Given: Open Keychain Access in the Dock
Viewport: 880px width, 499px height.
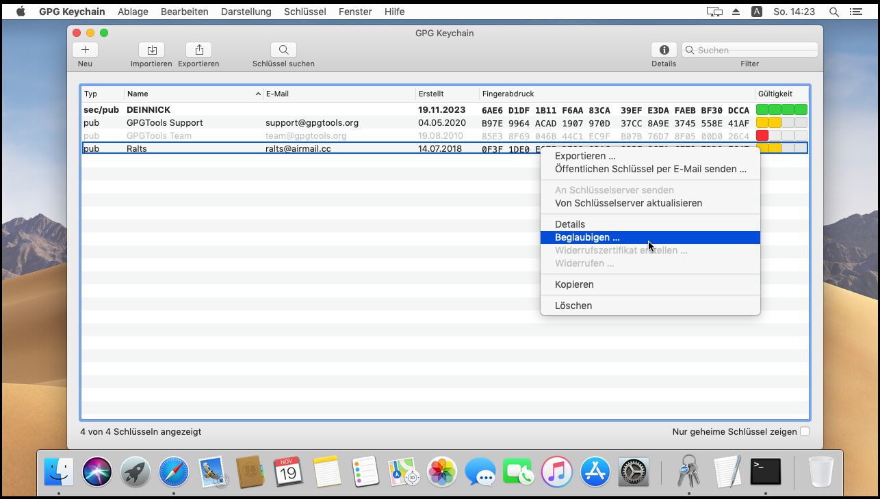Looking at the screenshot, I should pyautogui.click(x=688, y=472).
